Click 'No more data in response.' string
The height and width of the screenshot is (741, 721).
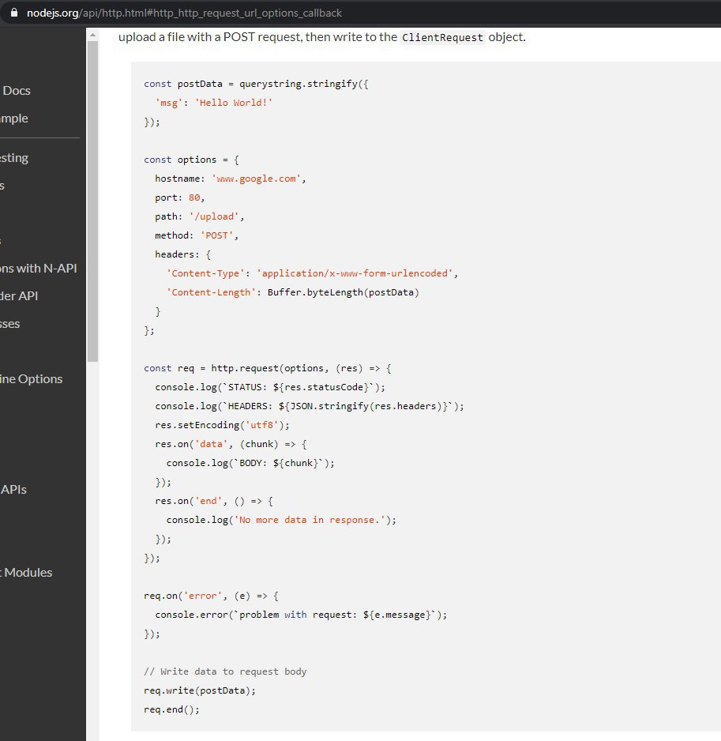pos(310,520)
